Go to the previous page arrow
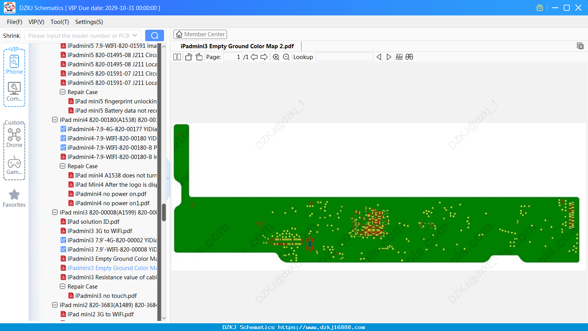The height and width of the screenshot is (331, 588). pos(254,57)
